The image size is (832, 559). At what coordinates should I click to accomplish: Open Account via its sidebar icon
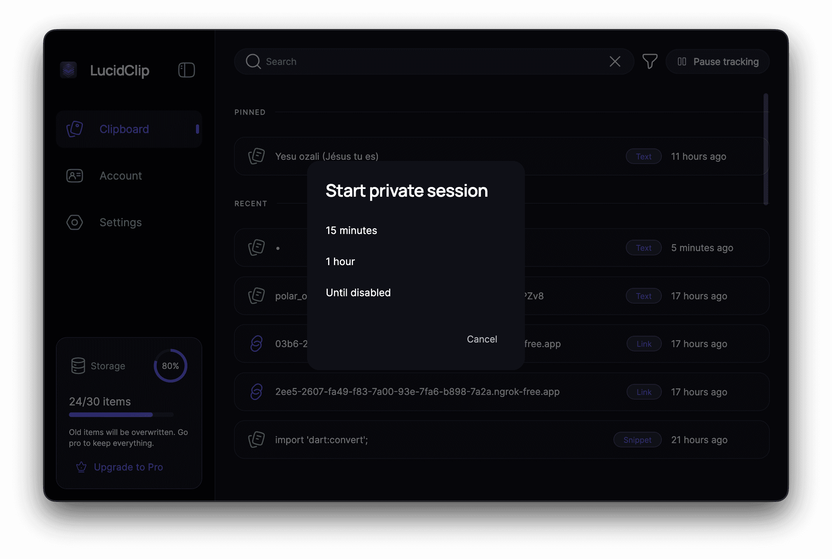(74, 176)
